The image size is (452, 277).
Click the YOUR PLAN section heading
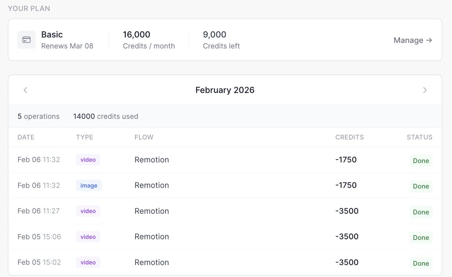(29, 8)
